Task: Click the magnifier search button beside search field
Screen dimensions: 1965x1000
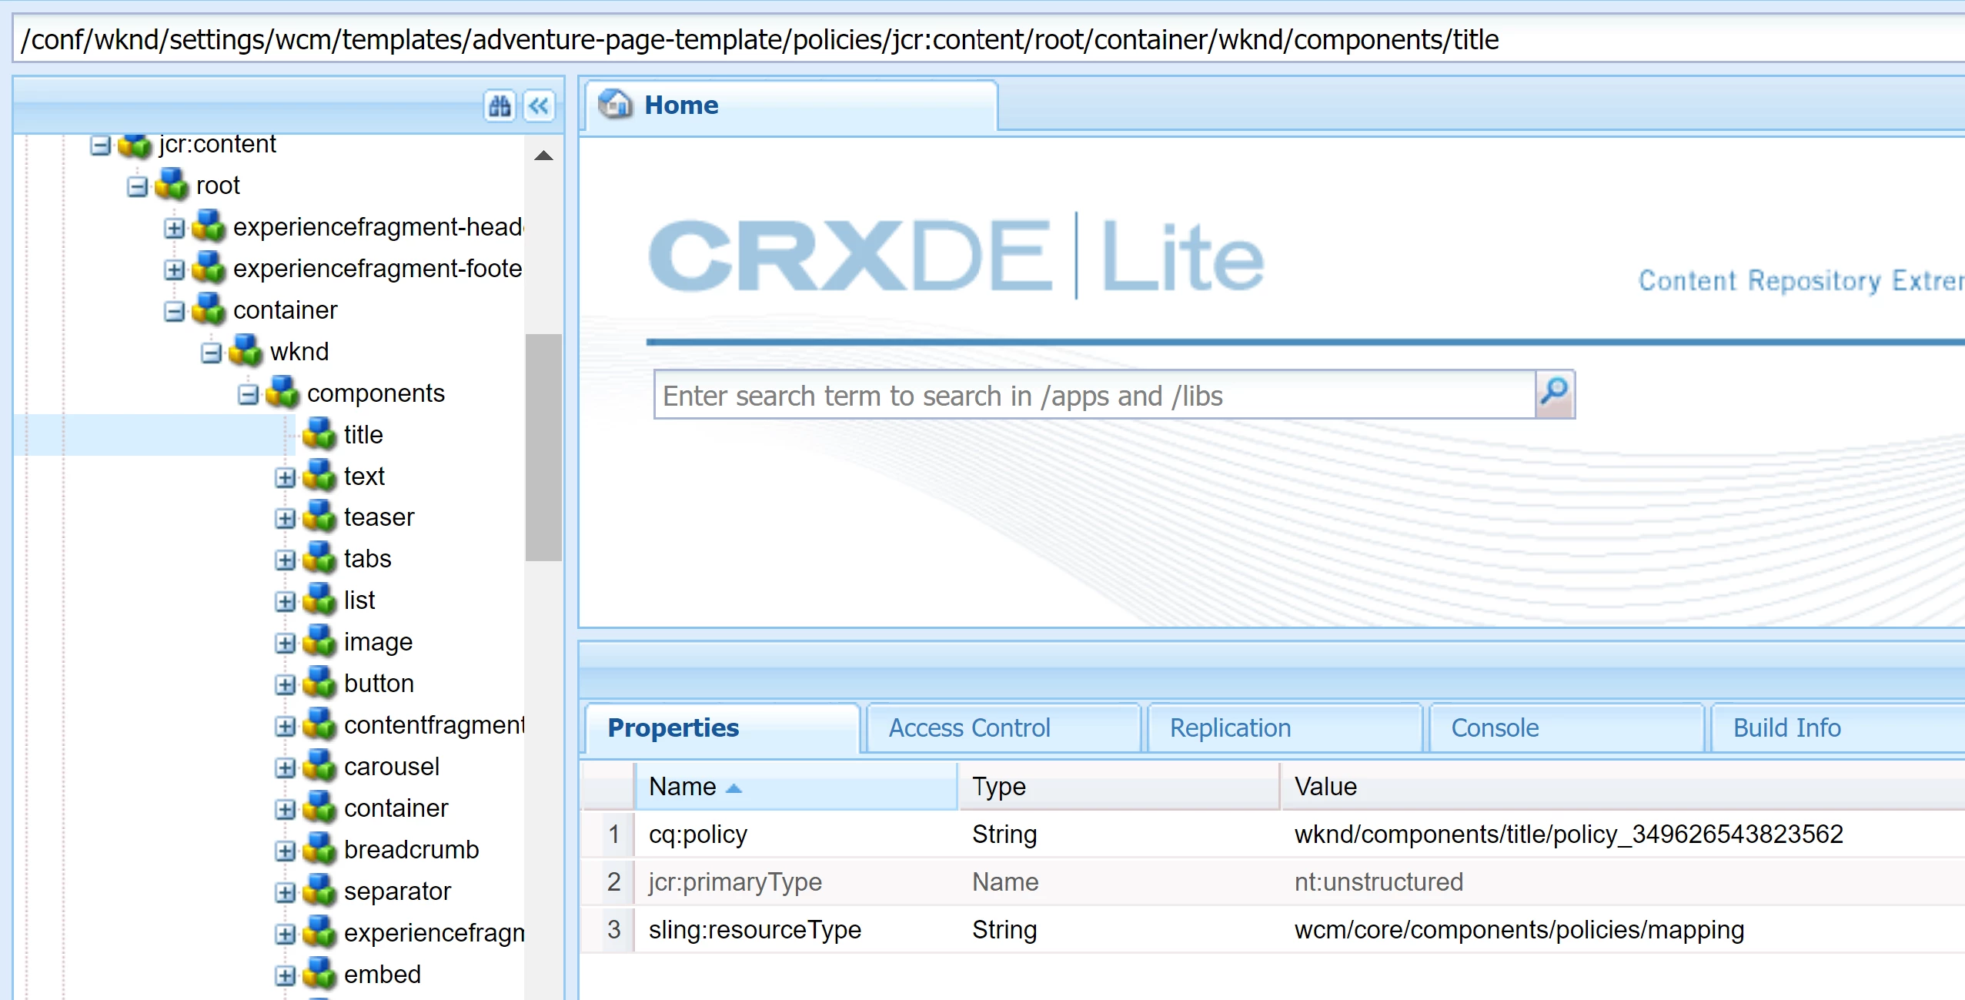Action: [x=1554, y=394]
